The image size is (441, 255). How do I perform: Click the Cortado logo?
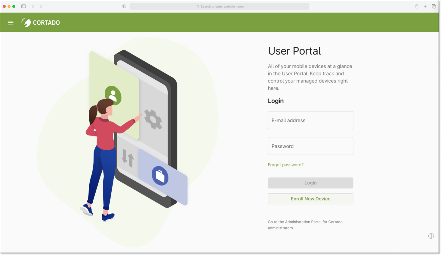(x=40, y=22)
